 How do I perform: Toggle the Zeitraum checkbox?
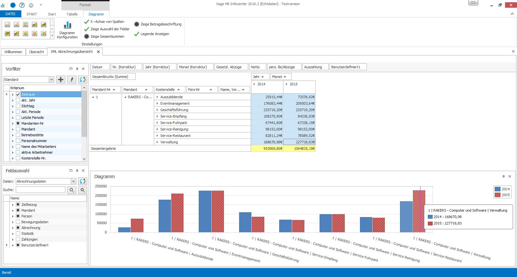tap(18, 94)
